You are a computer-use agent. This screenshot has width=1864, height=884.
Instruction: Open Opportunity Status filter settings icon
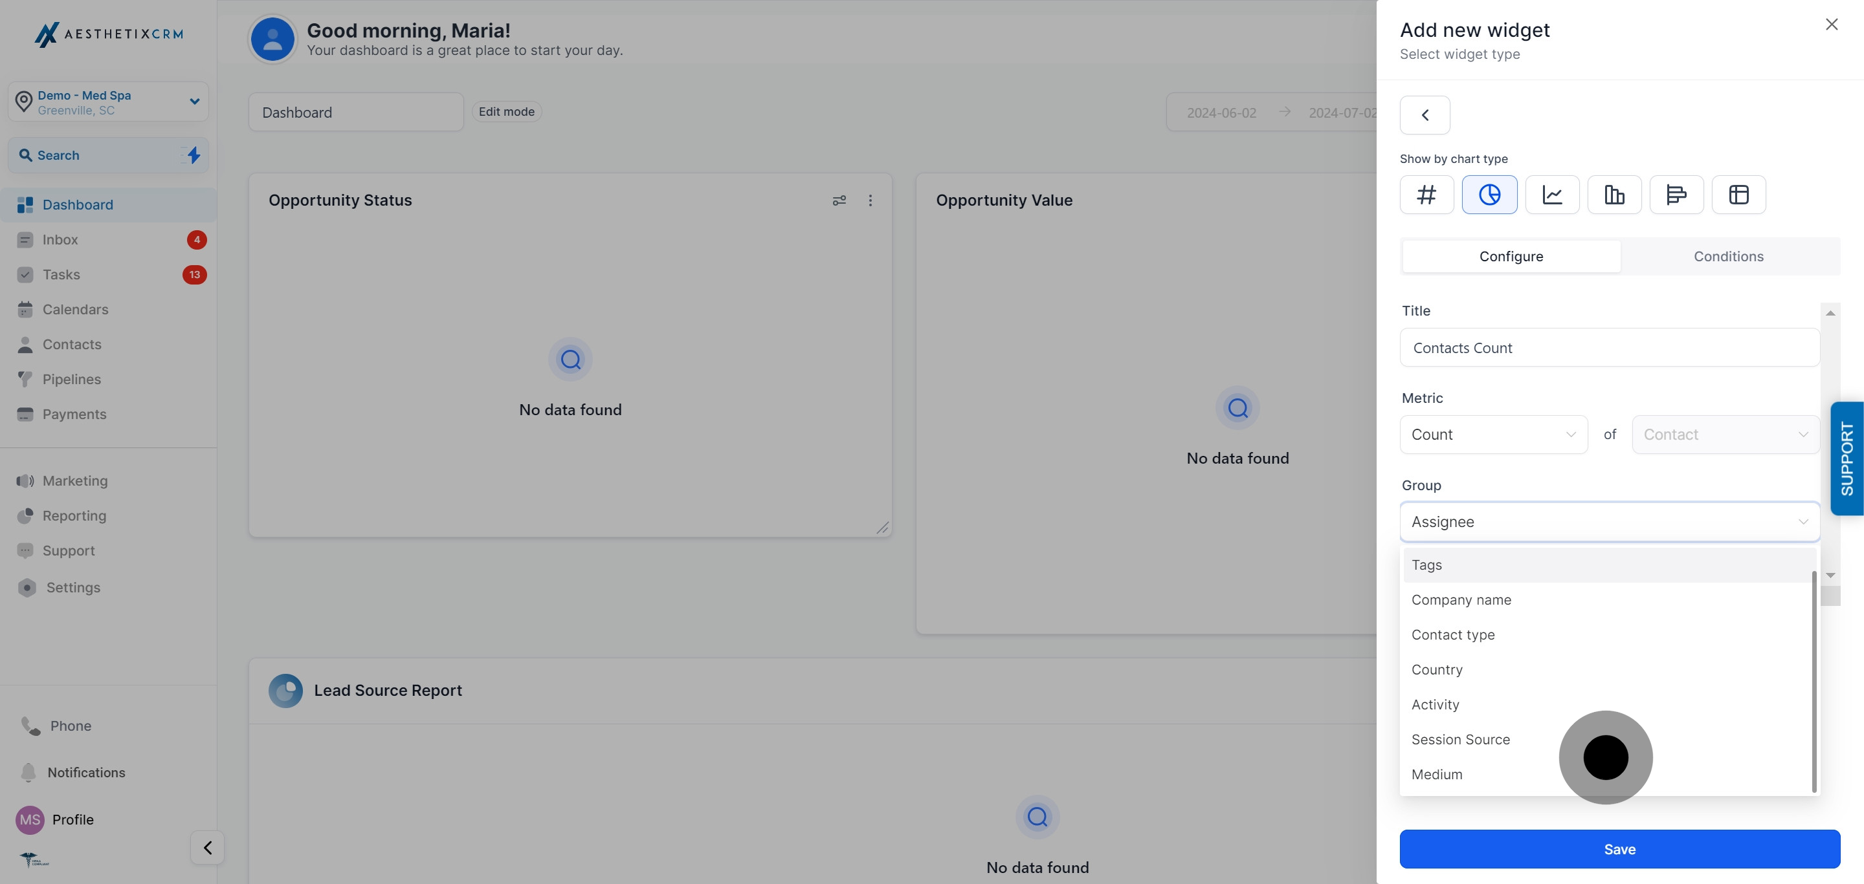pos(839,200)
